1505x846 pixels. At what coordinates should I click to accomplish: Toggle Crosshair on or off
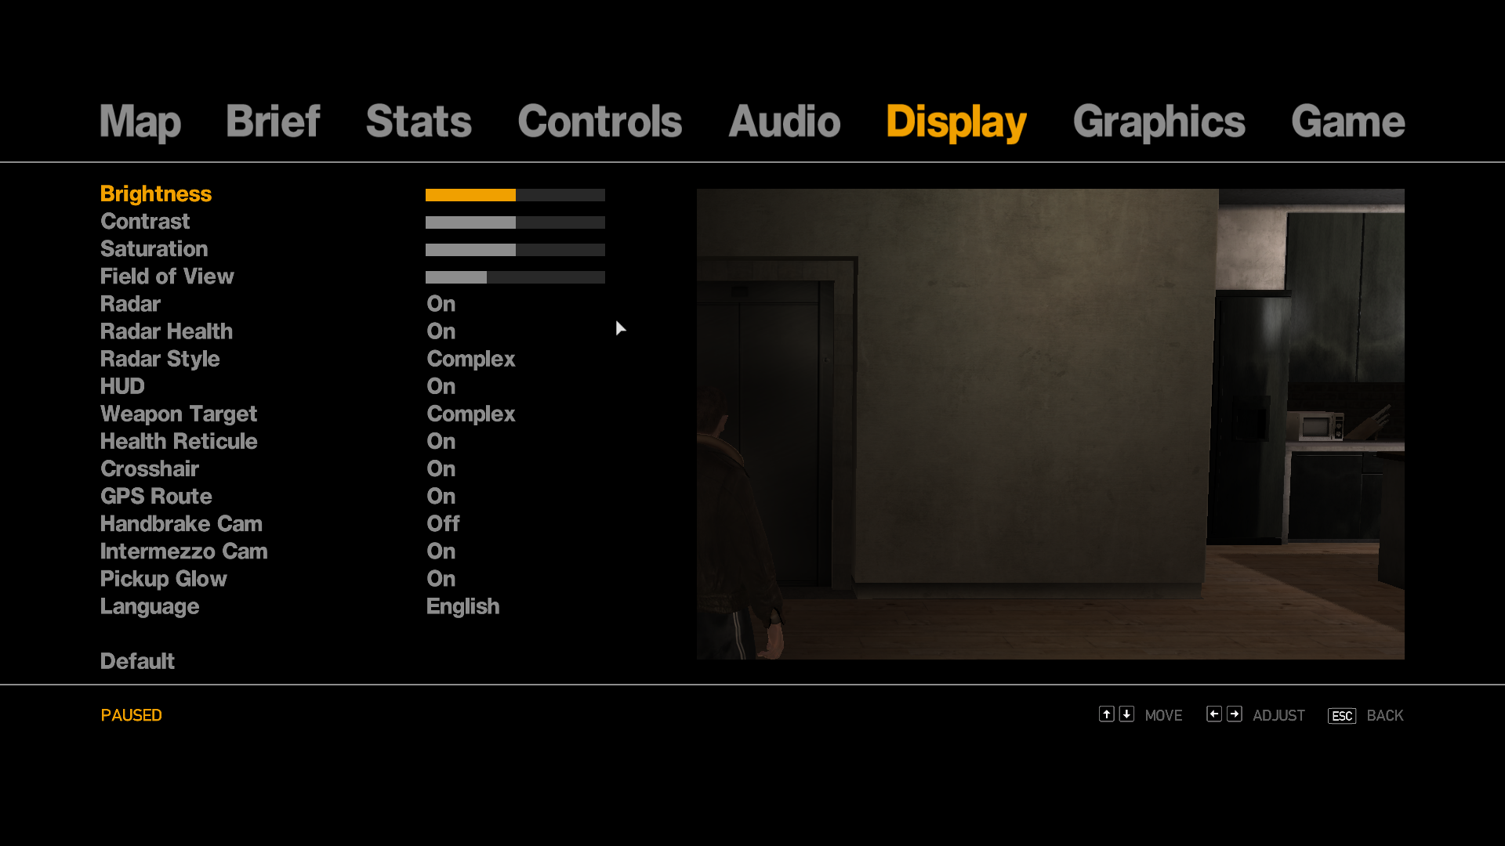[x=441, y=469]
